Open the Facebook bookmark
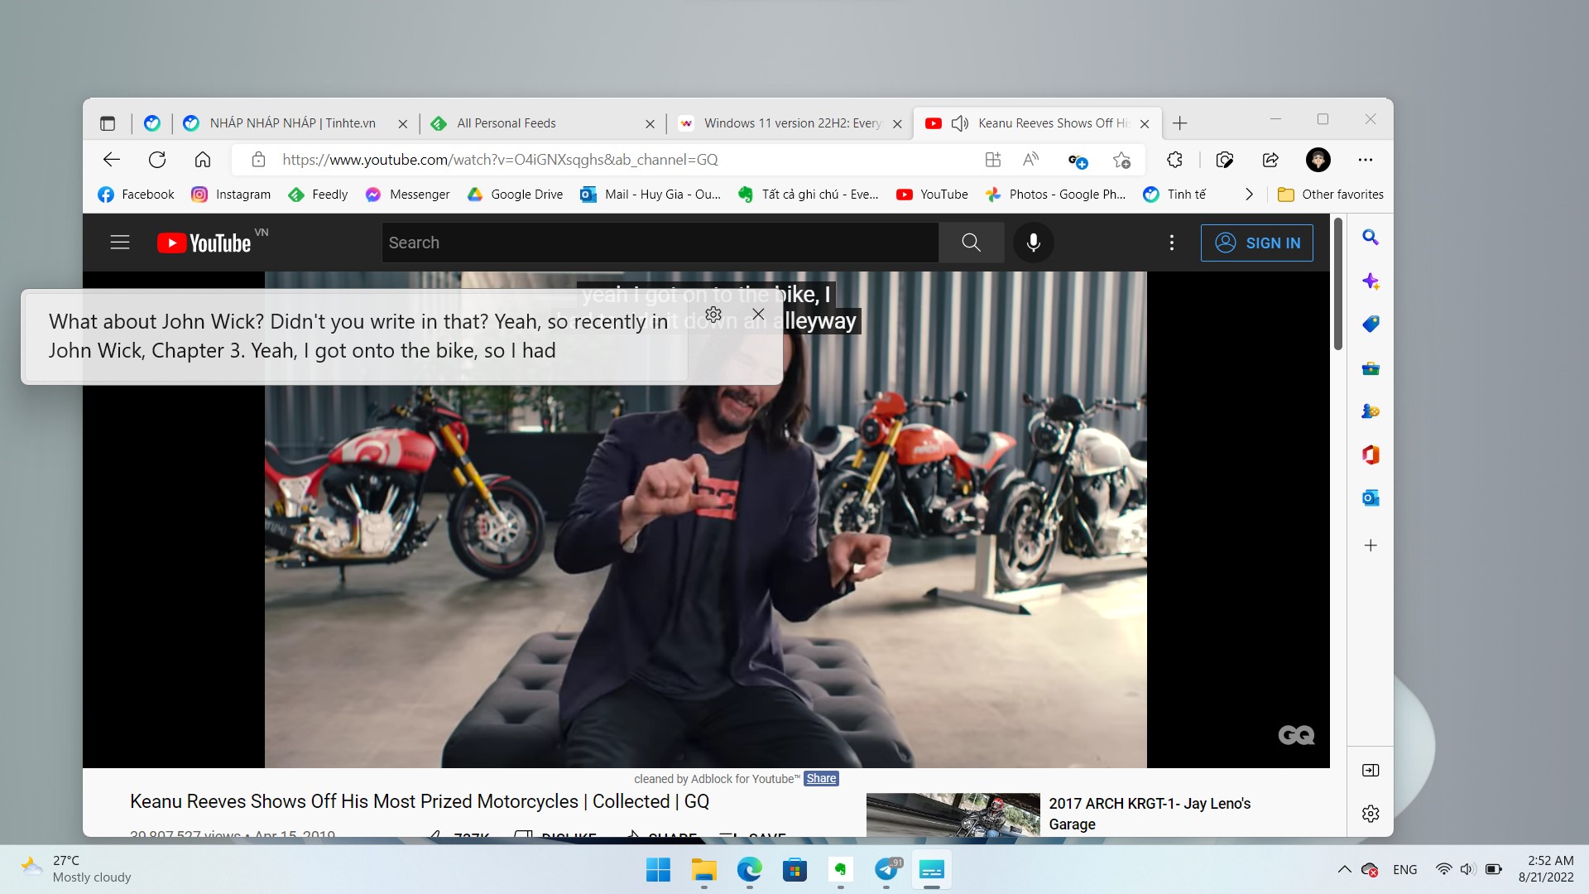 136,195
